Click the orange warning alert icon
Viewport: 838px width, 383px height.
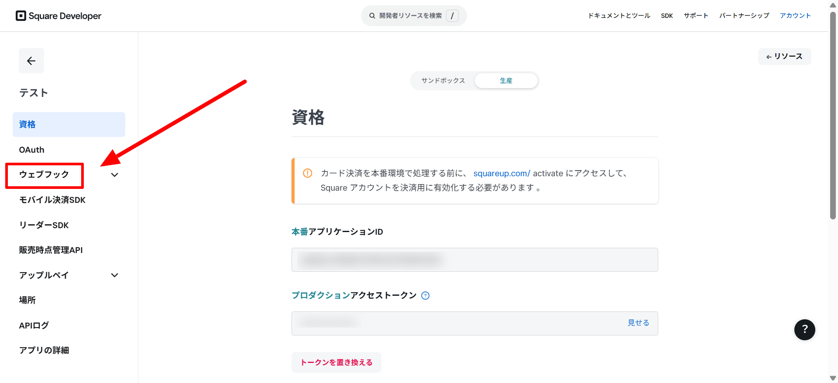click(x=308, y=173)
